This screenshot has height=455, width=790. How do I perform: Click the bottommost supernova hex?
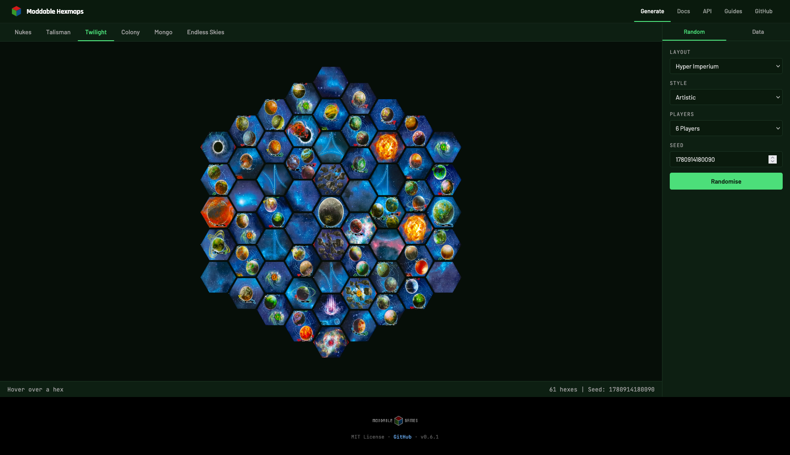coord(331,342)
